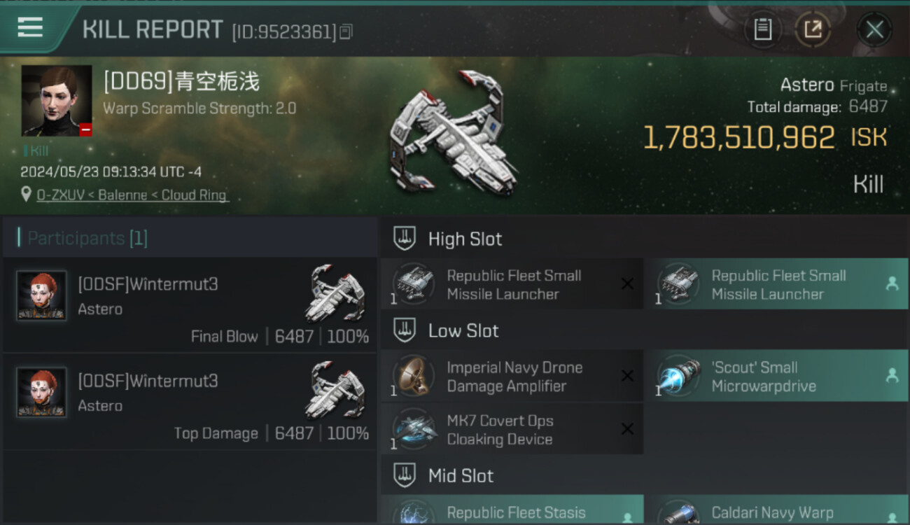The width and height of the screenshot is (910, 525).
Task: Open the O-ZXUV < Balenne < Cloud Ring link
Action: [132, 195]
